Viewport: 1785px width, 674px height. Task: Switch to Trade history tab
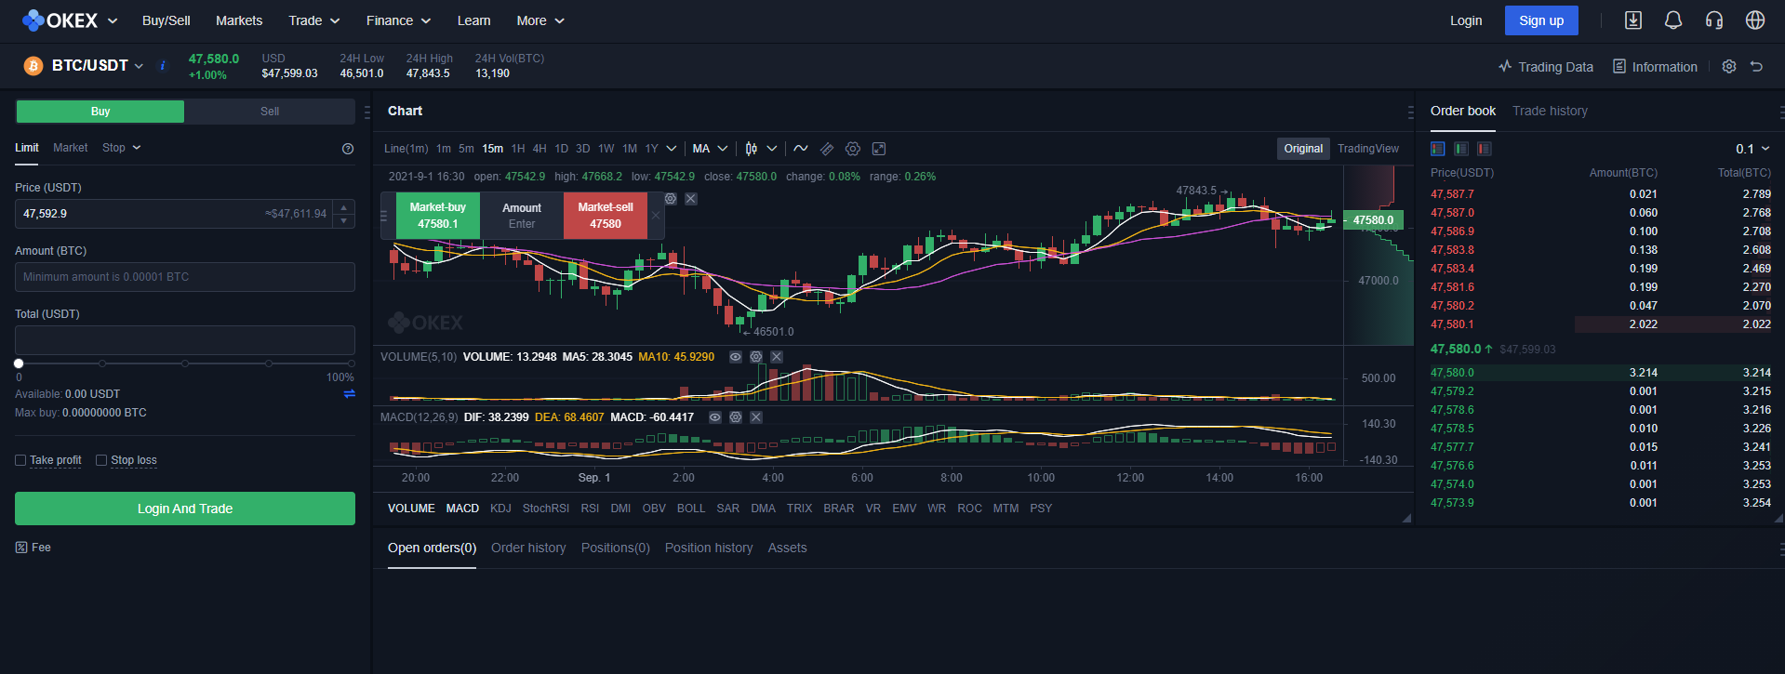(x=1550, y=111)
